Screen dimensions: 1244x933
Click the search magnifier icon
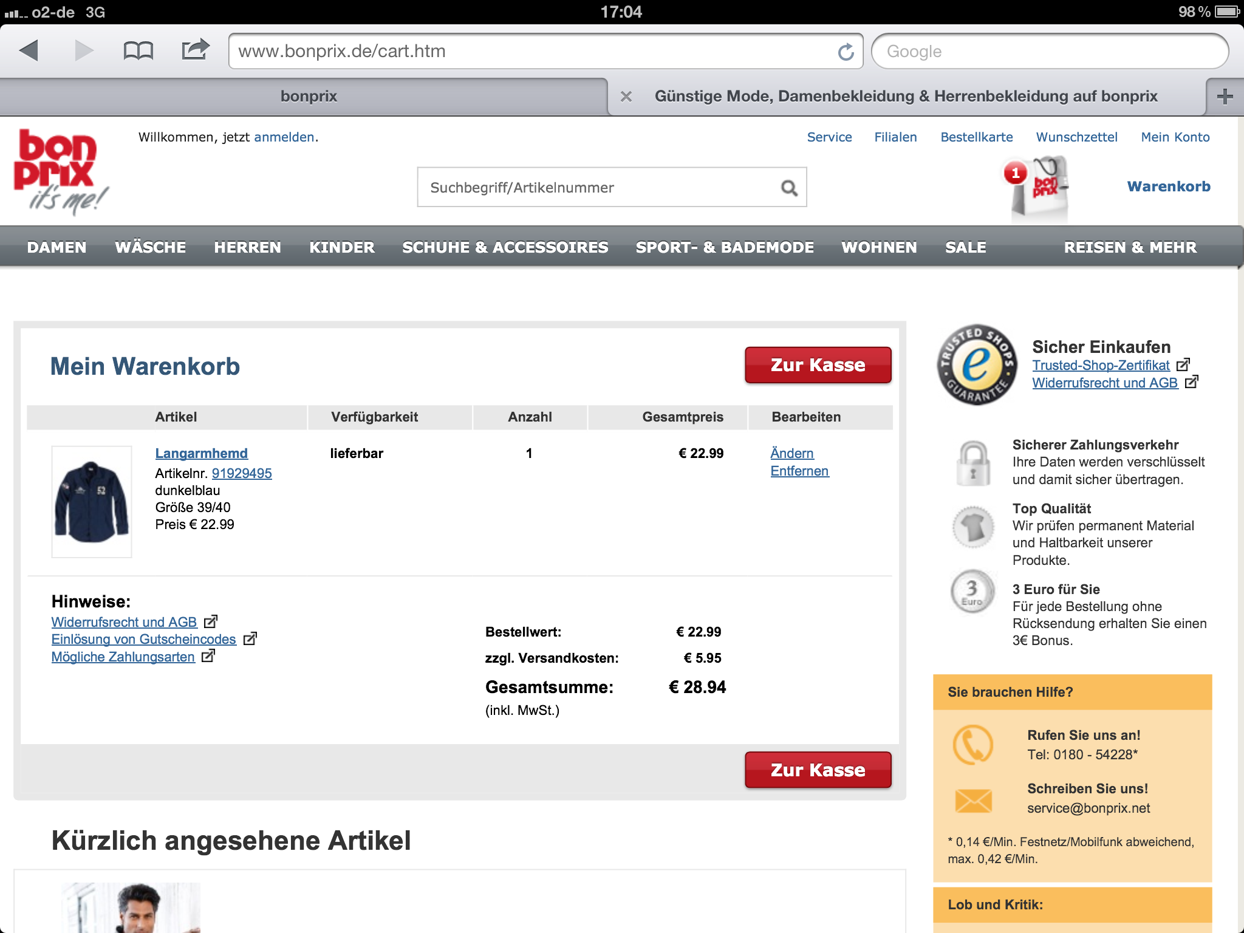pos(789,188)
